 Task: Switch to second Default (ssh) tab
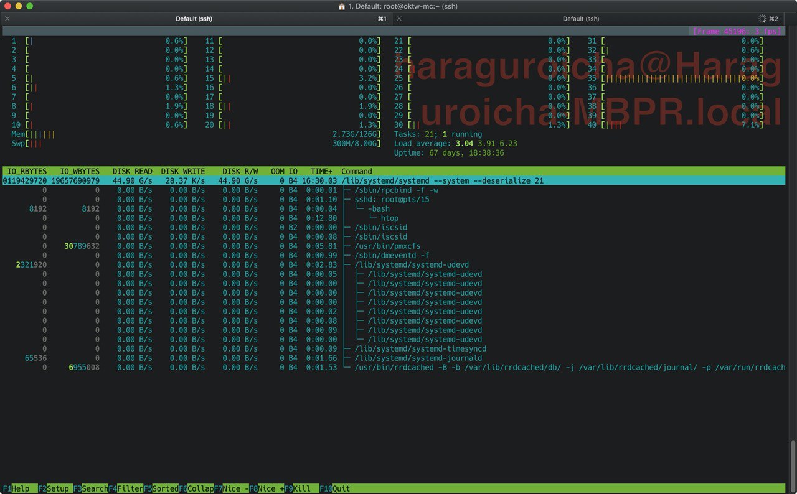coord(582,19)
